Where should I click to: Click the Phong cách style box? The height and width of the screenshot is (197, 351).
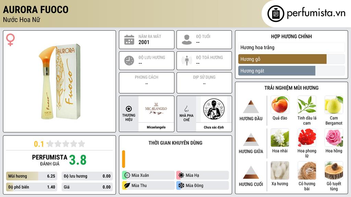(x=147, y=83)
